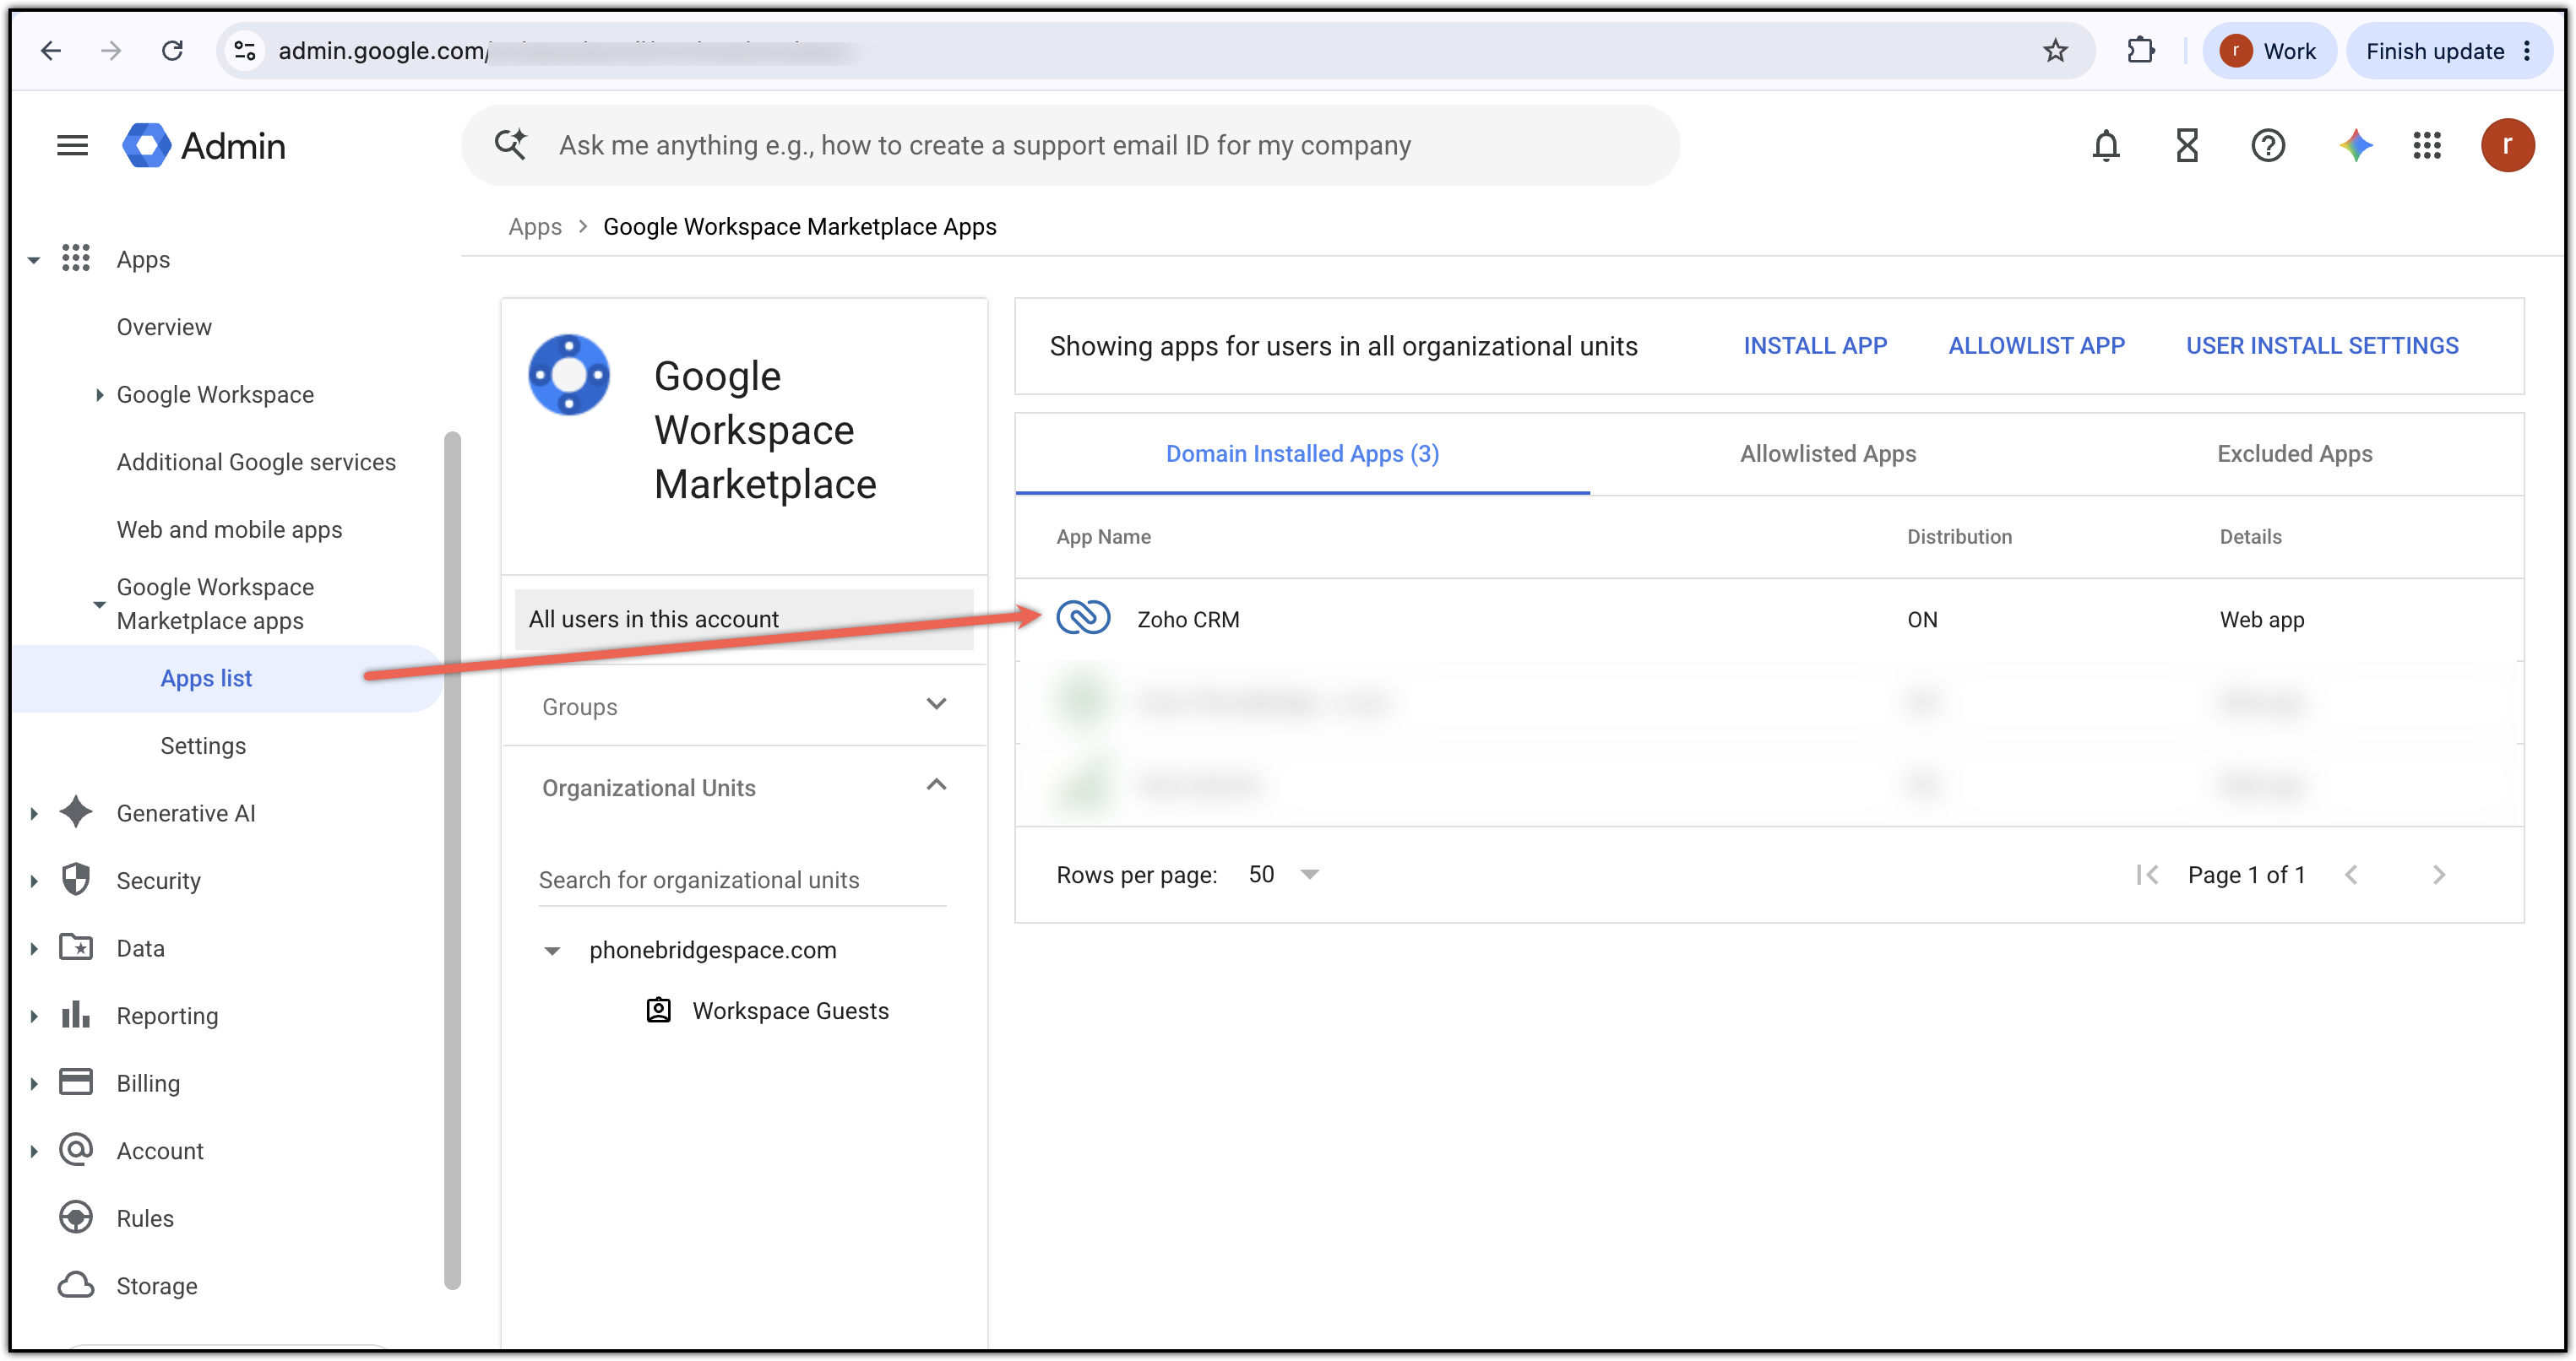The image size is (2576, 1361).
Task: Click the App Name column header
Action: (x=1103, y=537)
